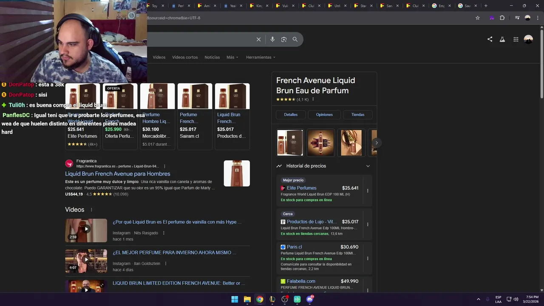
Task: Open the clock and date in taskbar
Action: tap(532, 299)
